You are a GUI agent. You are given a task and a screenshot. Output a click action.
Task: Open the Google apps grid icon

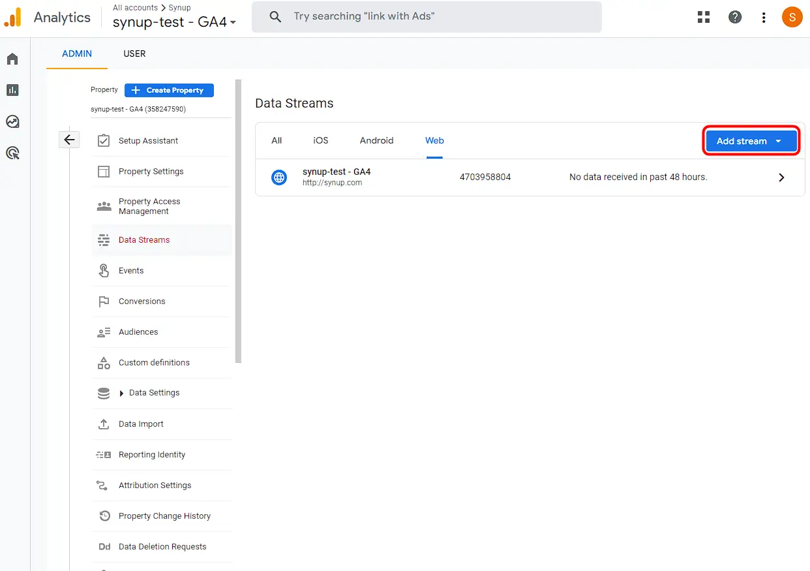704,18
